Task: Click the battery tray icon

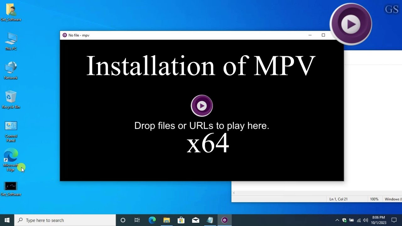Action: pos(351,220)
